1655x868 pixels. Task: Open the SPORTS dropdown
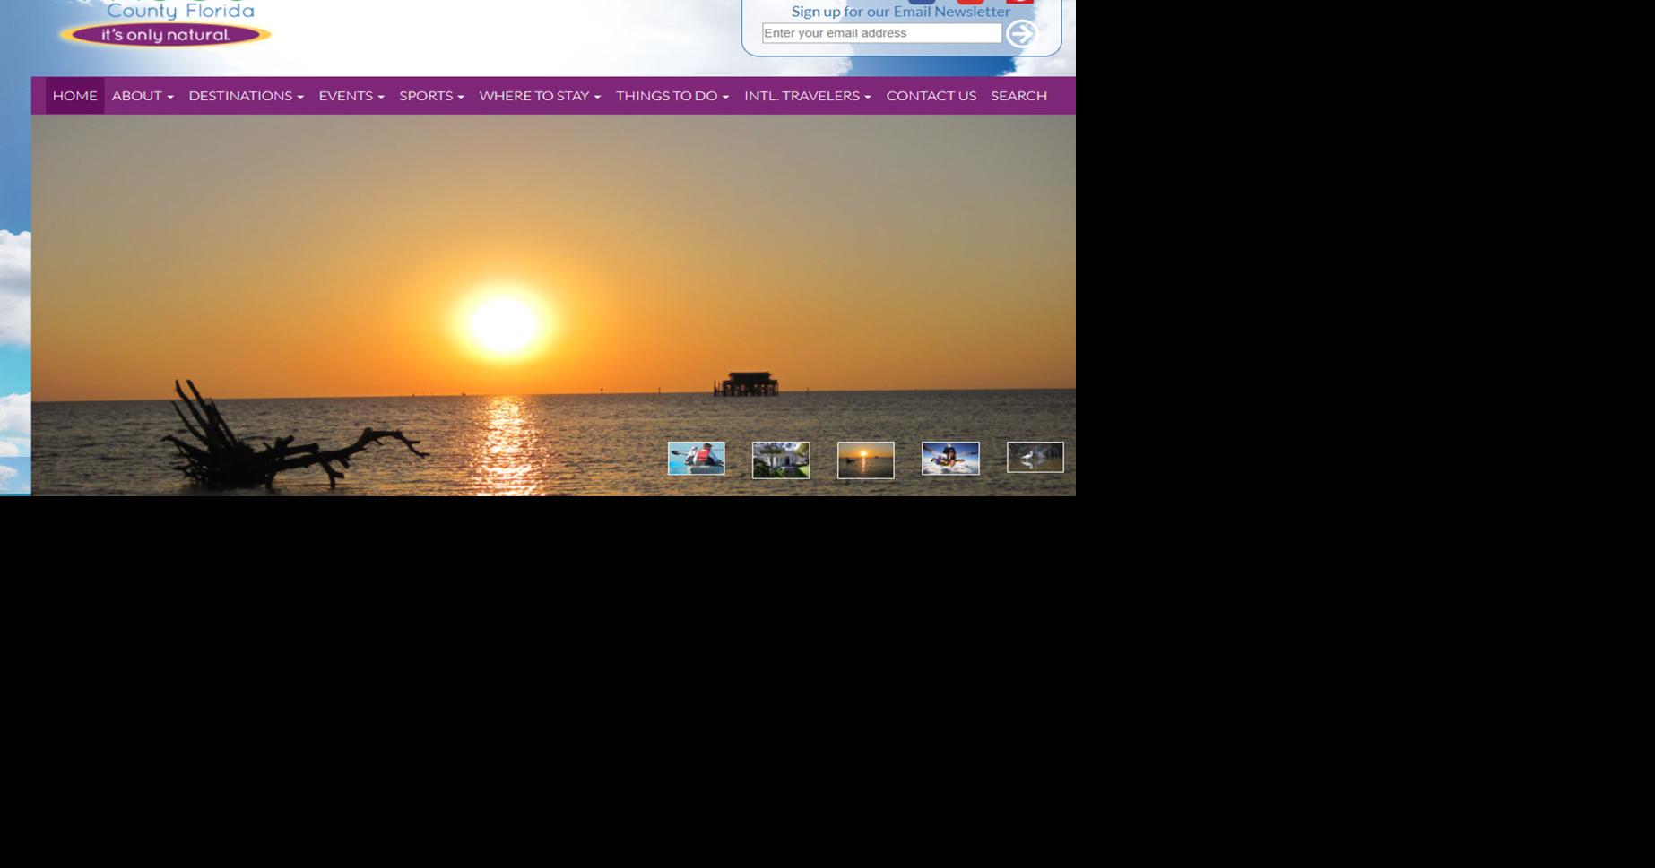point(430,96)
